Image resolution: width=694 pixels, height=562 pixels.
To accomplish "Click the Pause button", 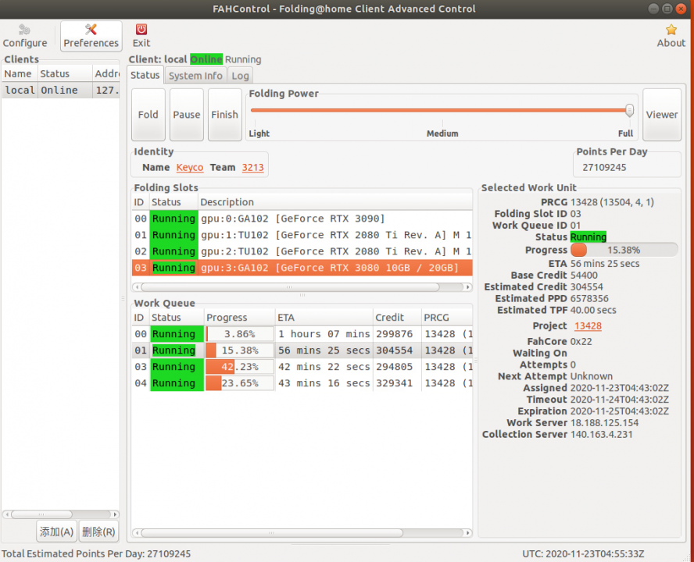I will (186, 115).
